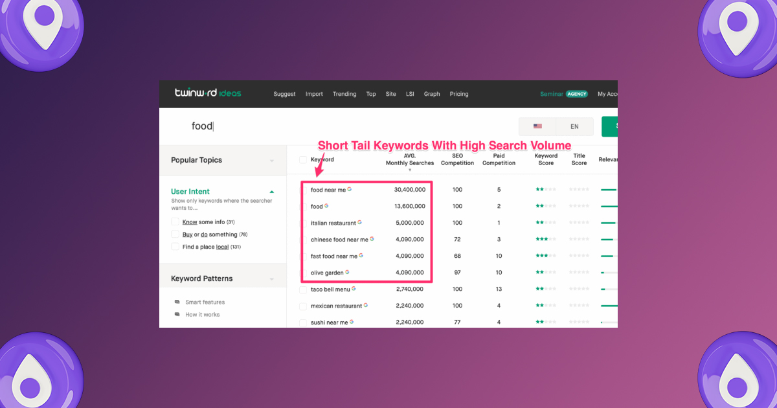Enable the Know some info filter
Image resolution: width=777 pixels, height=408 pixels.
click(x=175, y=221)
